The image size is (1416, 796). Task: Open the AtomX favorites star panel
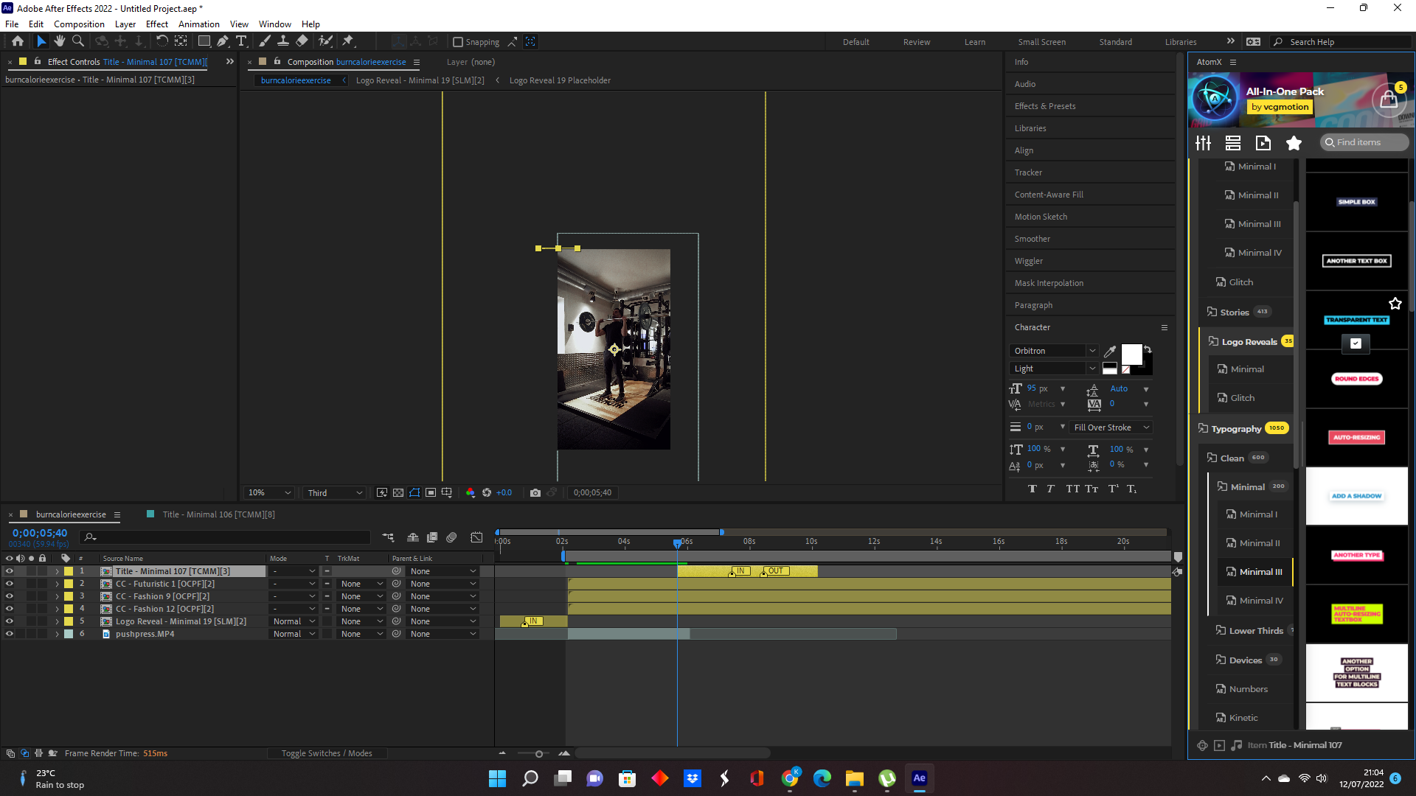[x=1294, y=142]
